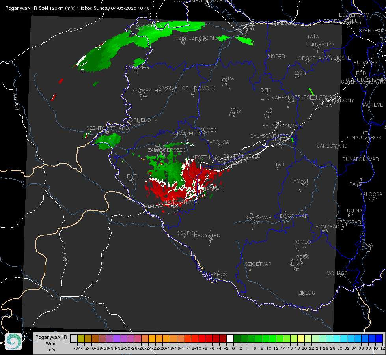Click the LETENYE label
Viewport: 386px width, 355px height.
coord(152,207)
